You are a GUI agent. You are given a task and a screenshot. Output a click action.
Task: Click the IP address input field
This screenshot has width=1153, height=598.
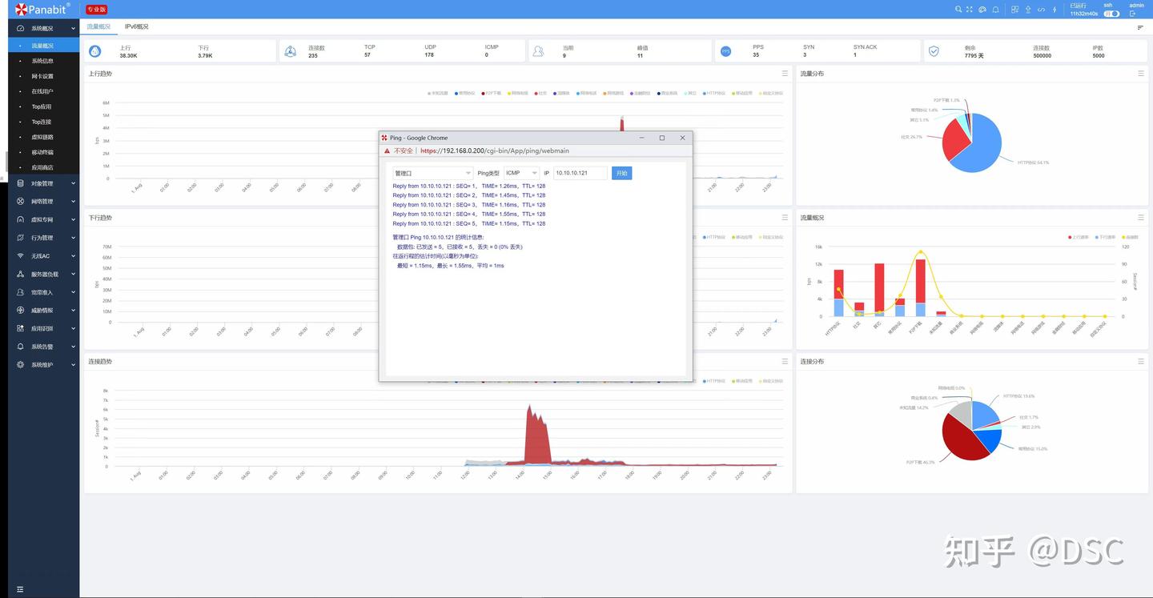(x=580, y=173)
